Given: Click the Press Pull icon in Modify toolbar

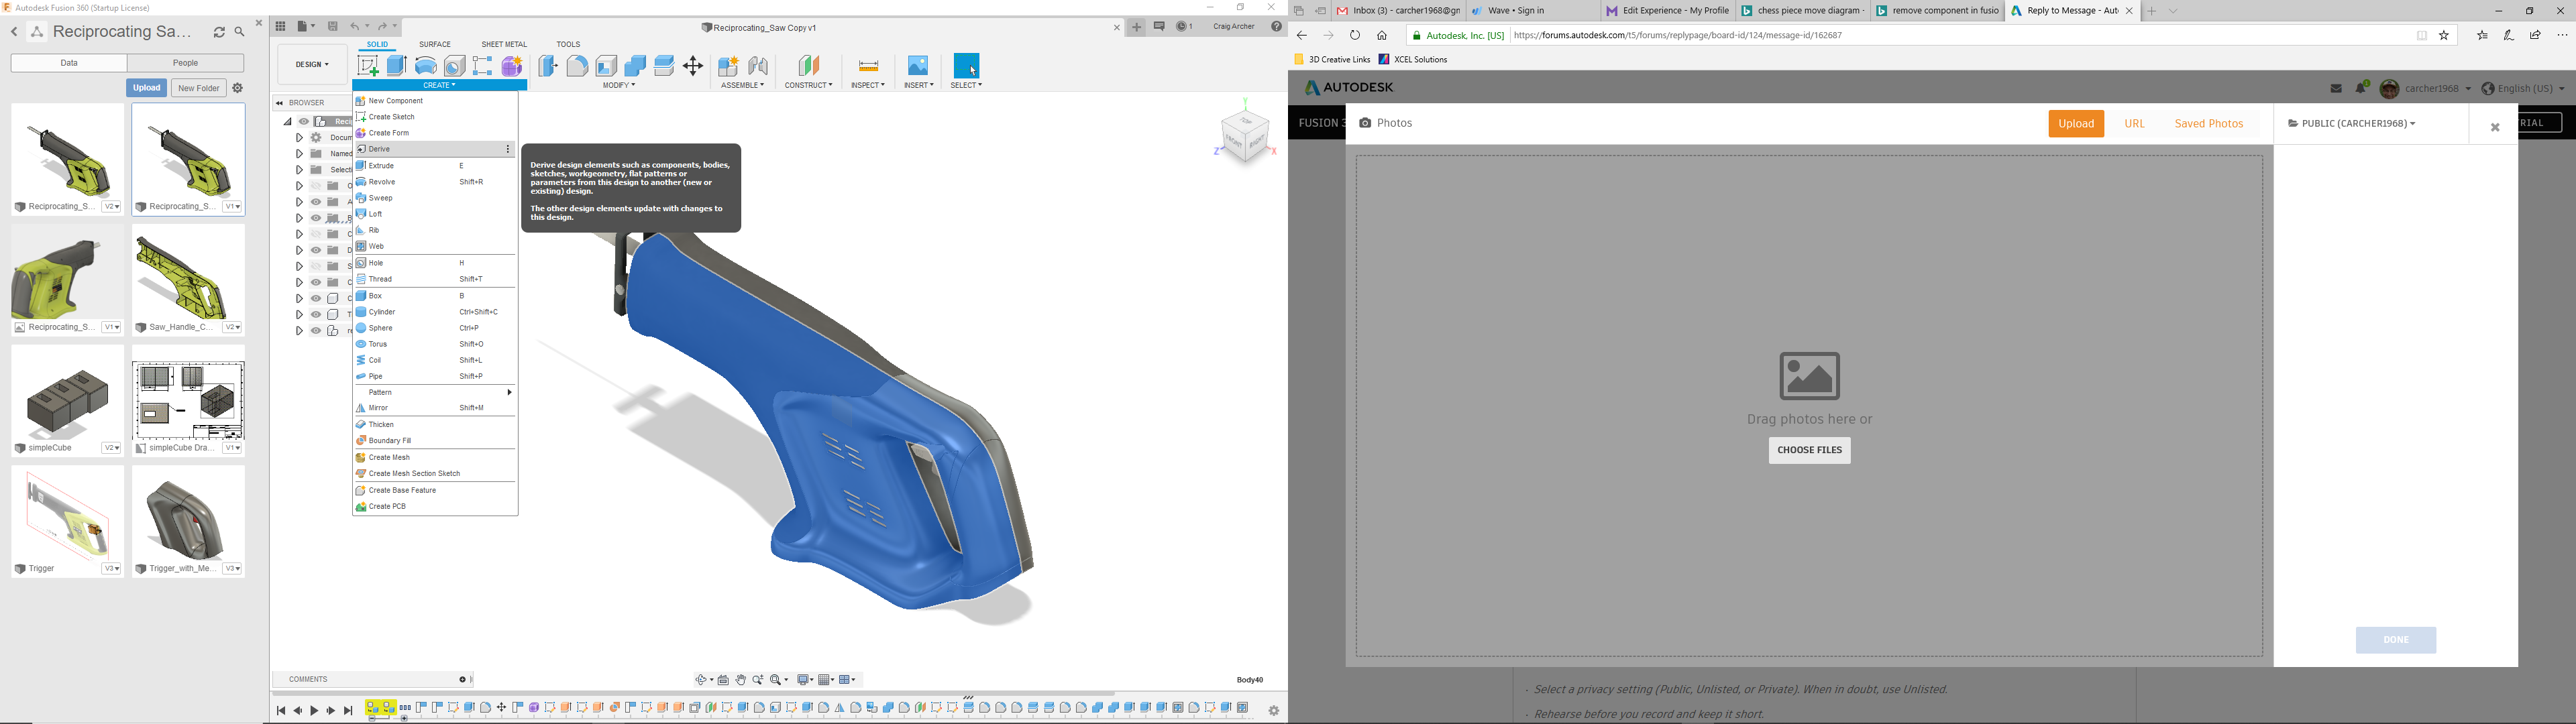Looking at the screenshot, I should [x=548, y=66].
